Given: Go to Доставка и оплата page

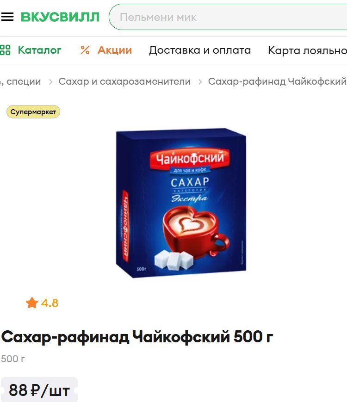Looking at the screenshot, I should (x=200, y=50).
